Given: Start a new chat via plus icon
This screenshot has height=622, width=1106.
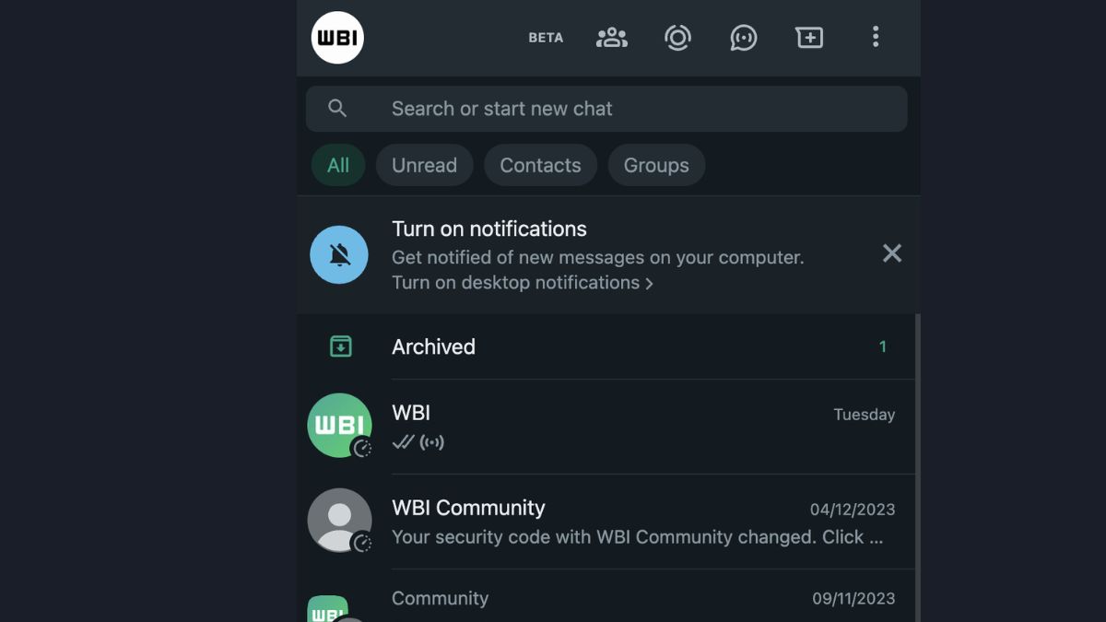Looking at the screenshot, I should [809, 38].
